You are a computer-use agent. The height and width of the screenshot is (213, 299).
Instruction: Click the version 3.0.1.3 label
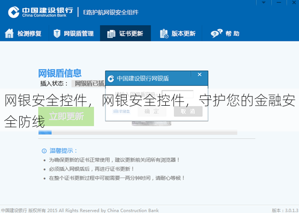point(285,210)
